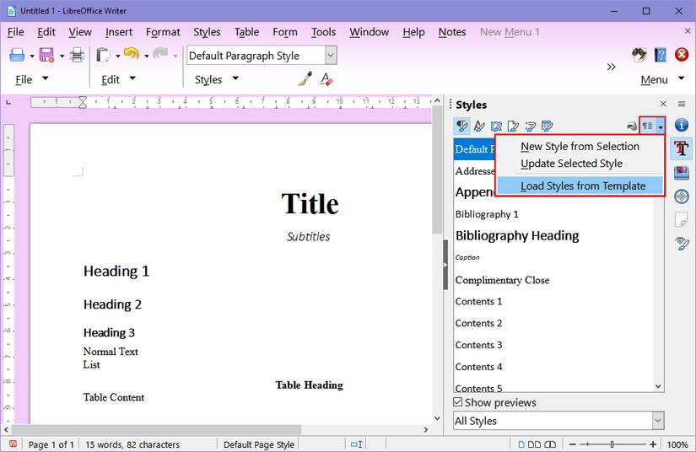Screen dimensions: 696x452
Task: Click the Find and Replace binoculars icon
Action: (639, 55)
